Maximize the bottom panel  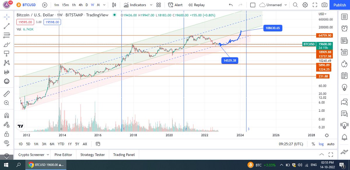click(331, 155)
